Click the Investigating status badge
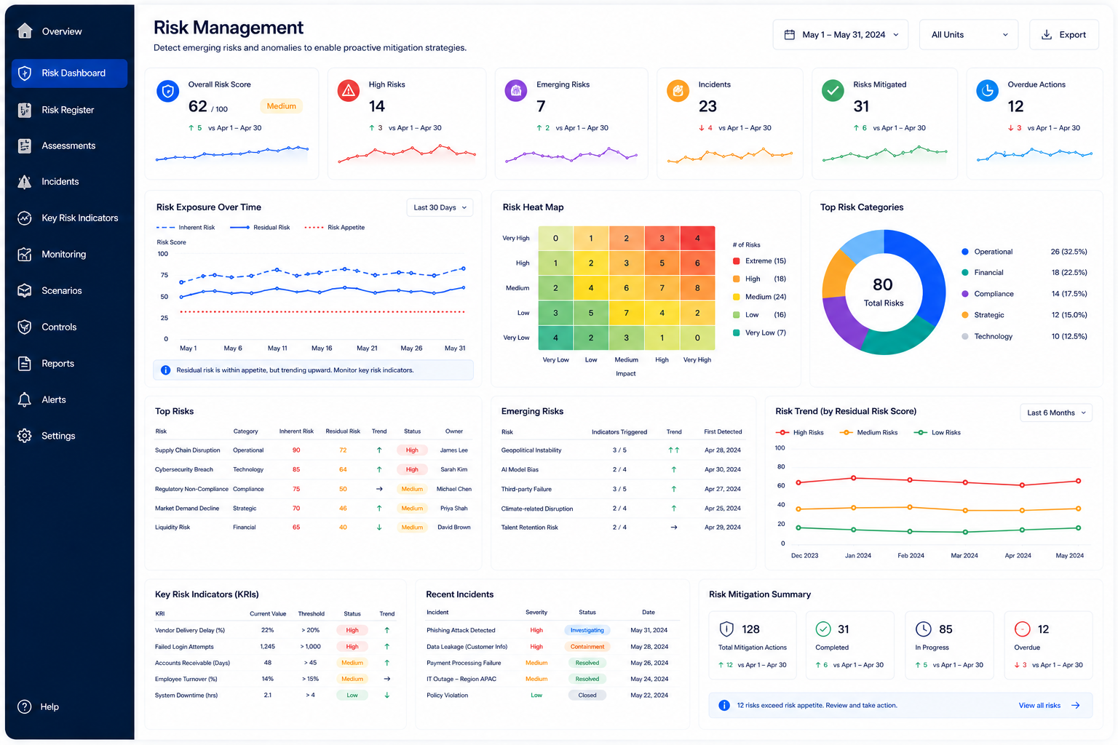Viewport: 1118px width, 745px height. pos(587,631)
